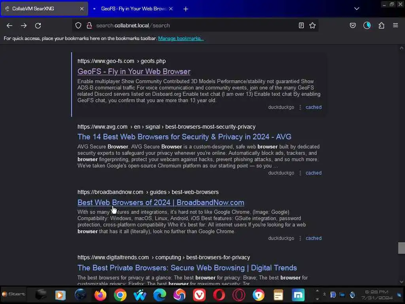The image size is (405, 304).
Task: Click the scrollbar up arrow
Action: point(401,48)
